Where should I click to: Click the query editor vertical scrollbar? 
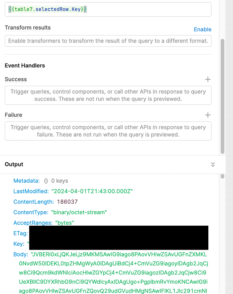point(222,96)
